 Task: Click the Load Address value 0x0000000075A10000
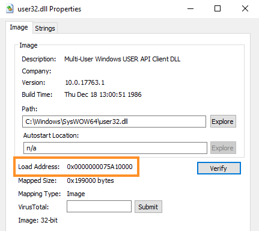click(100, 167)
